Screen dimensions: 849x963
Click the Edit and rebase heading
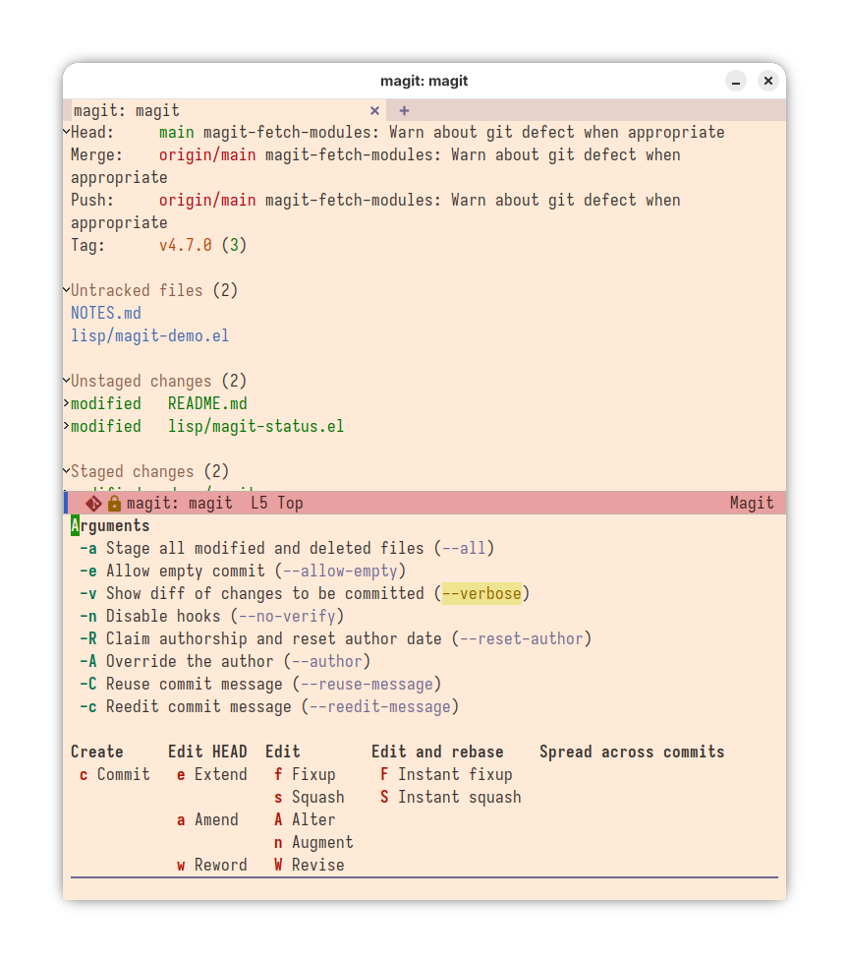(437, 752)
